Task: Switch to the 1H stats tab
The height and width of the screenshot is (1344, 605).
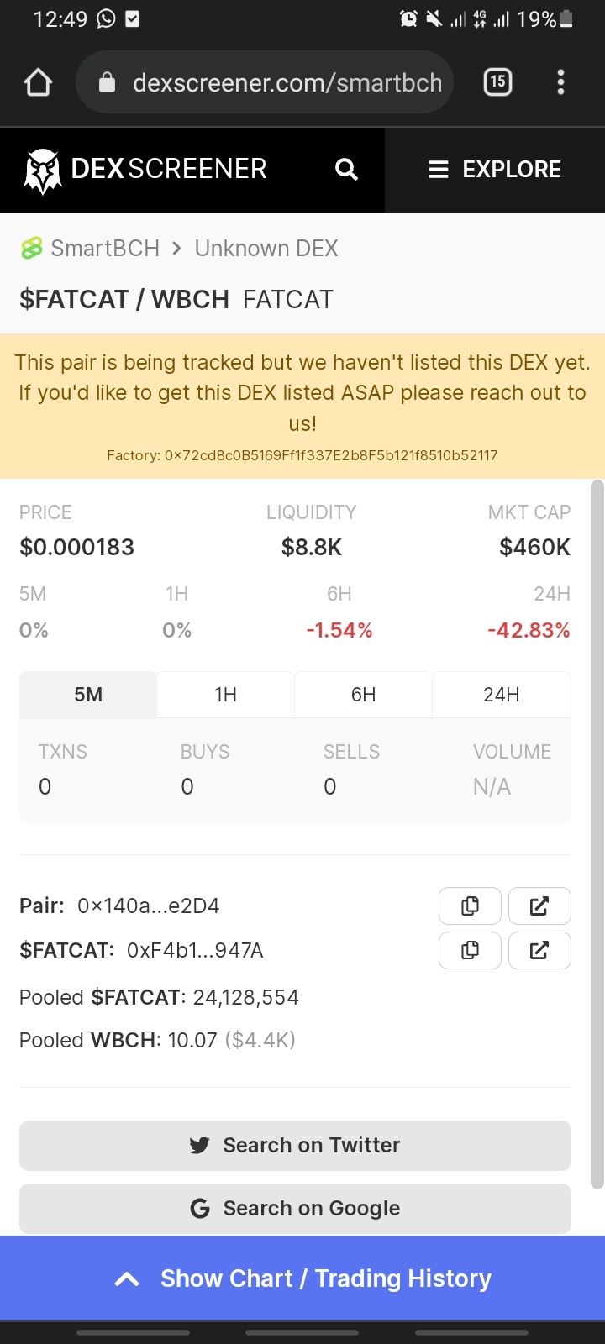Action: 225,695
